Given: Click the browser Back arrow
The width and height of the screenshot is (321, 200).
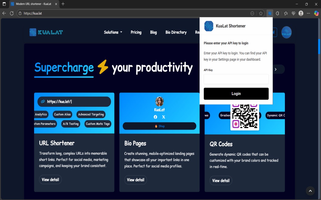Looking at the screenshot, I should pos(4,13).
